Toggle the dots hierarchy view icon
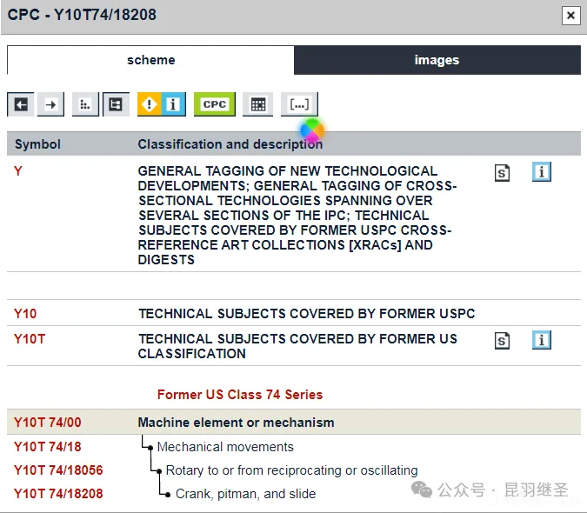This screenshot has height=513, width=587. 85,104
